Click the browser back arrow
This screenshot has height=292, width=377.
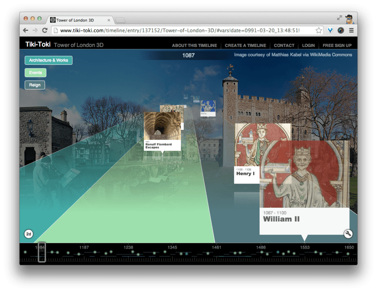point(26,30)
